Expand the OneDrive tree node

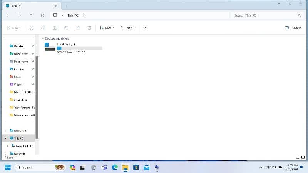pyautogui.click(x=6, y=131)
